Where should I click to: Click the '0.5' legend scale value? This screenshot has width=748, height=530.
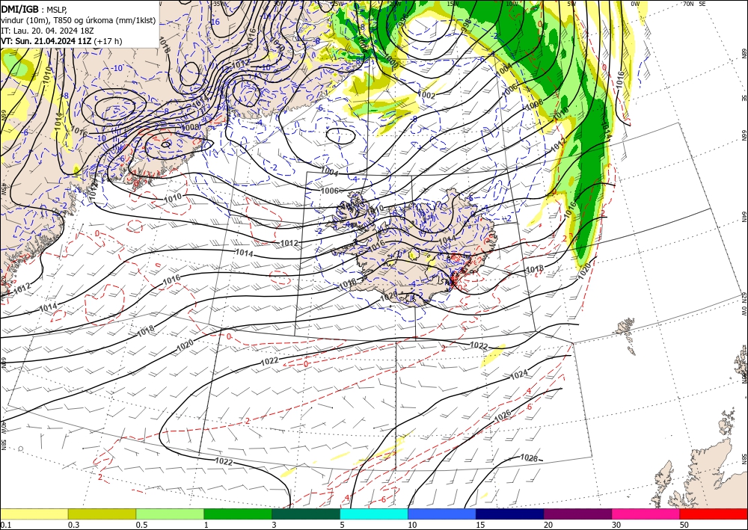[x=141, y=525]
